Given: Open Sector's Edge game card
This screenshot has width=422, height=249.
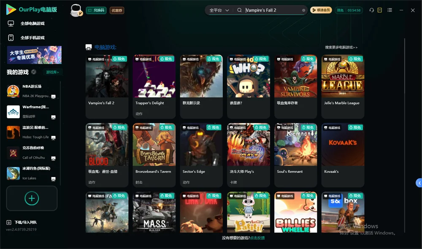Looking at the screenshot, I should (201, 155).
